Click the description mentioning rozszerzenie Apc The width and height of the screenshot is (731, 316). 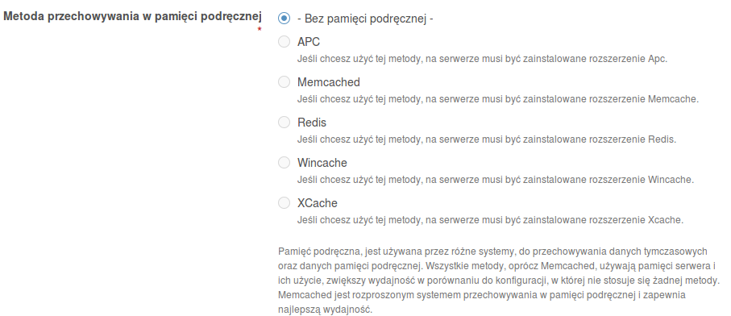(x=483, y=59)
